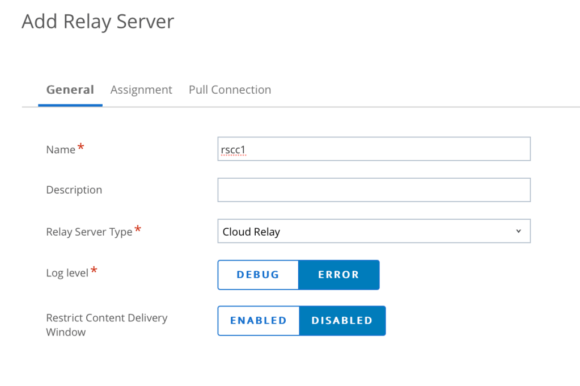This screenshot has height=386, width=580.
Task: Enable Restrict Content Delivery Window
Action: 258,321
